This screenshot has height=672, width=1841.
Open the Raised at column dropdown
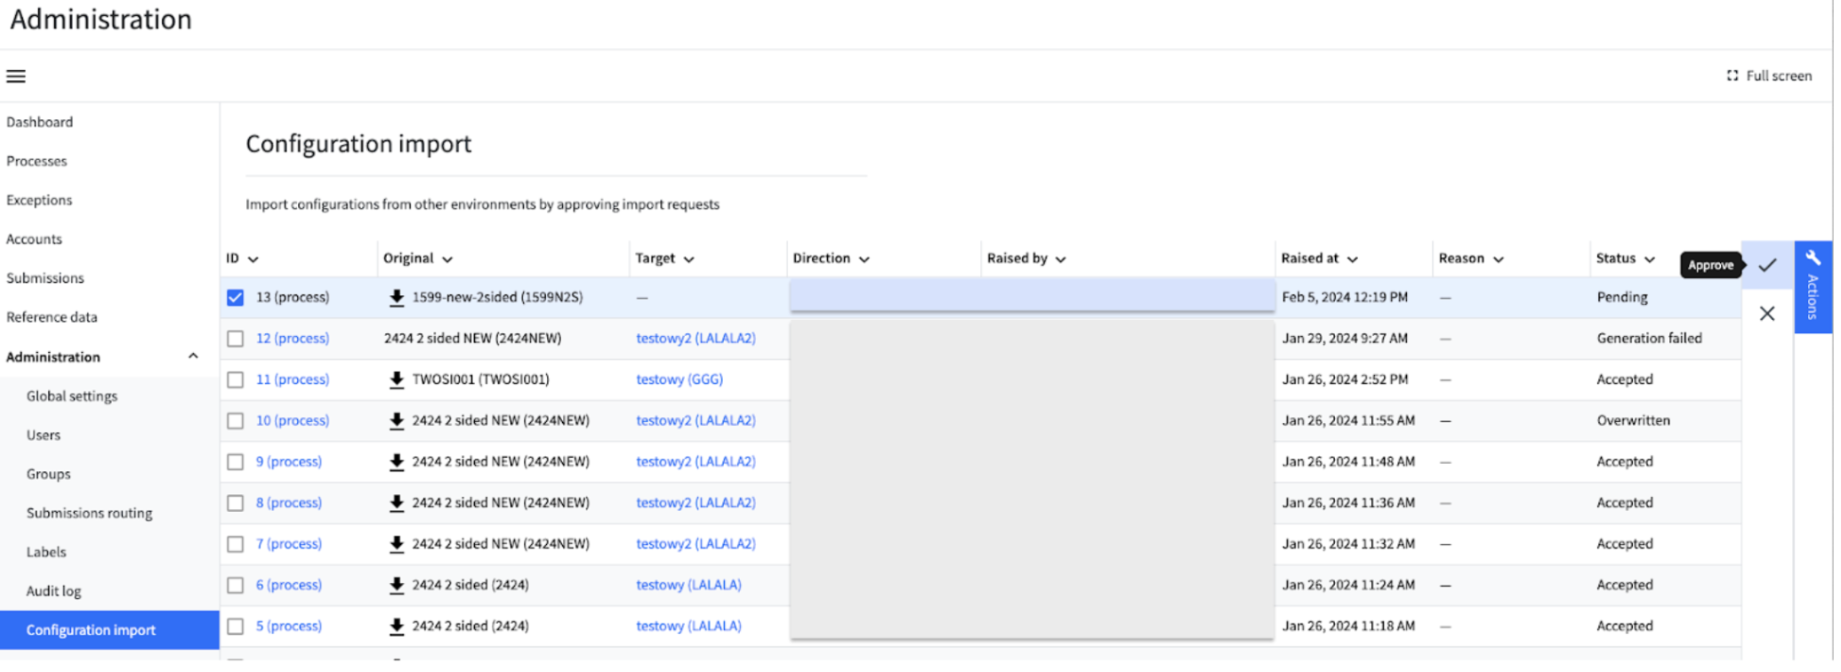1353,260
